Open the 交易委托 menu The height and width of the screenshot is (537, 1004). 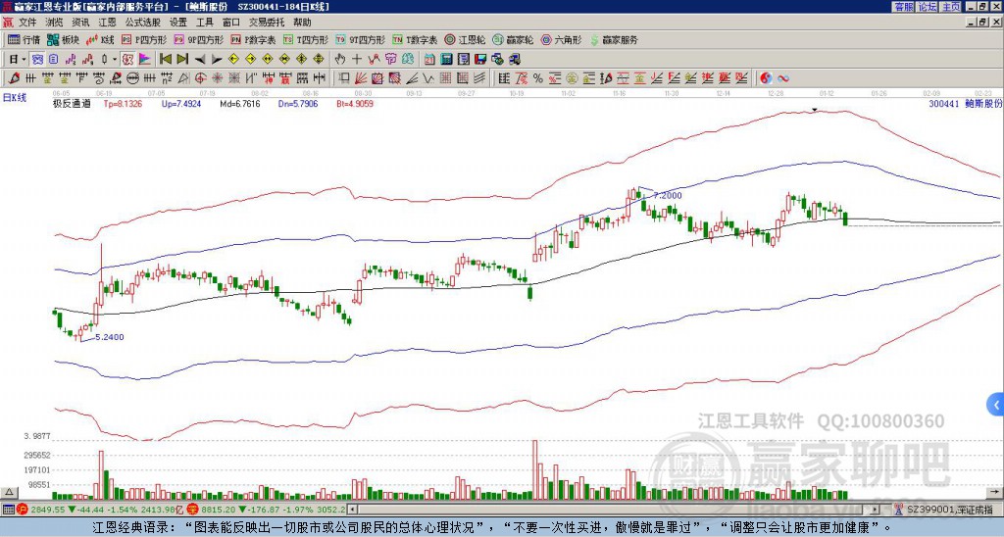pos(267,23)
